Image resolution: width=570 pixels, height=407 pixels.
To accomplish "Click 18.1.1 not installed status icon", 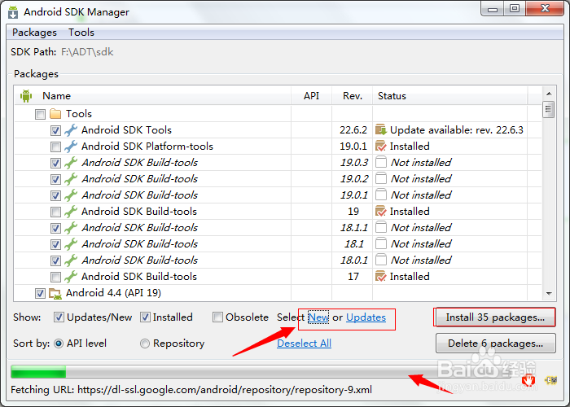I will [x=380, y=227].
